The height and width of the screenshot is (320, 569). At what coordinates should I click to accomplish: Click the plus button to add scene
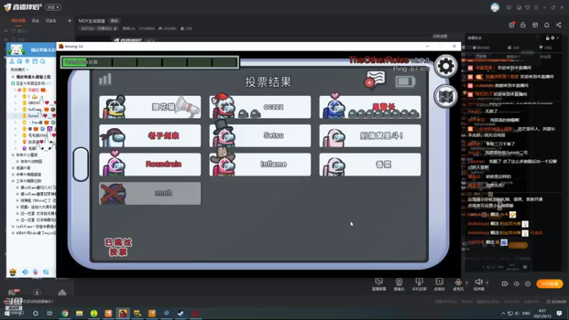(x=69, y=21)
